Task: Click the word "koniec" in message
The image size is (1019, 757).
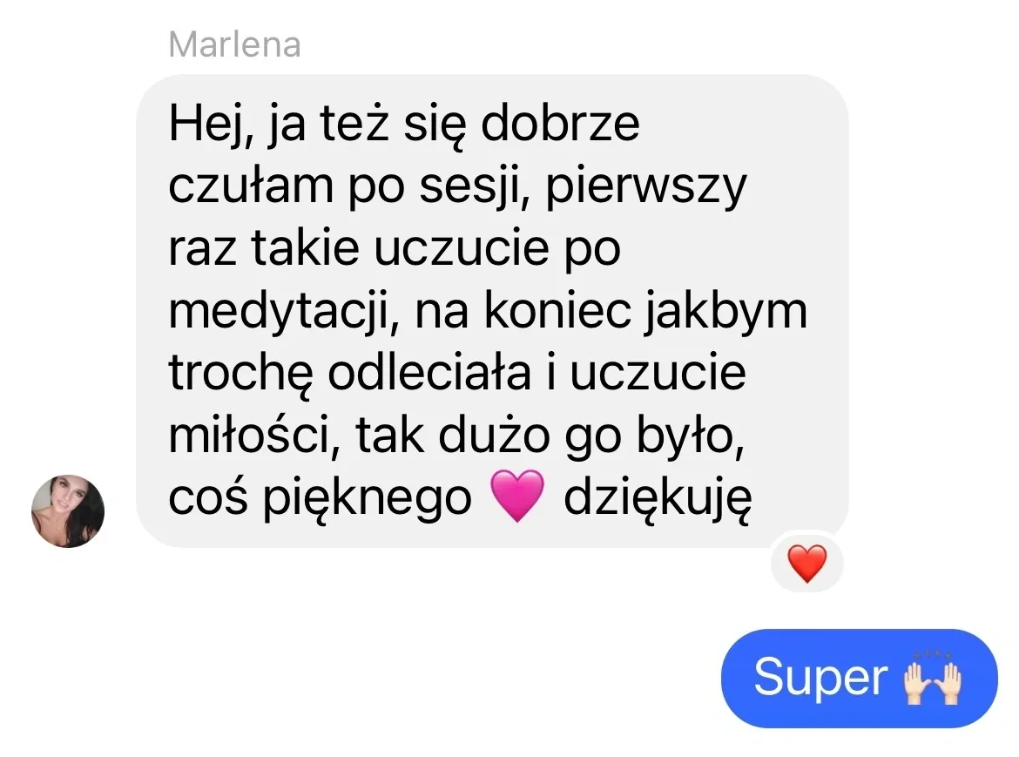Action: (x=557, y=311)
